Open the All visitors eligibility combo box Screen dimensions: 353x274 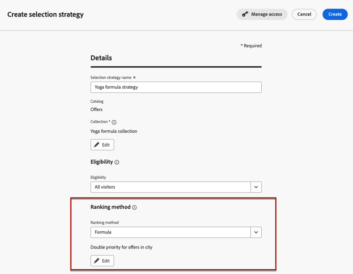tap(170, 187)
